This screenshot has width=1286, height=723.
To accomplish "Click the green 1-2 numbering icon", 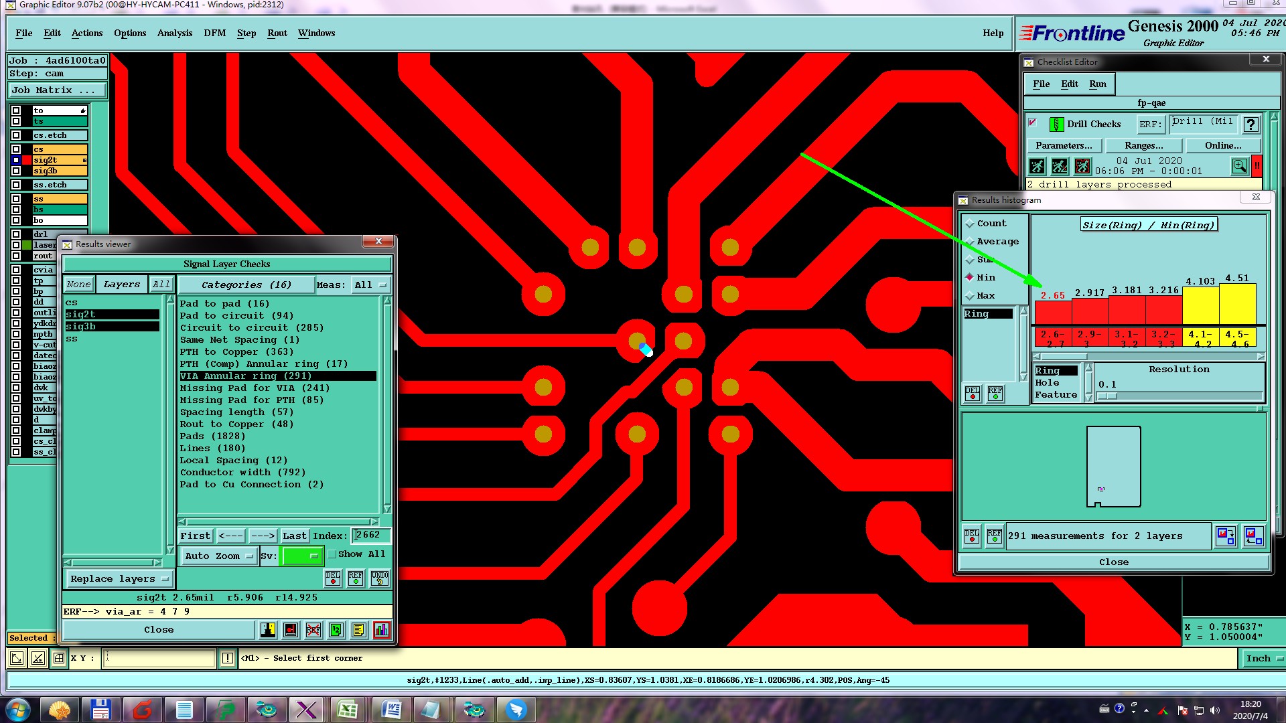I will pos(336,630).
